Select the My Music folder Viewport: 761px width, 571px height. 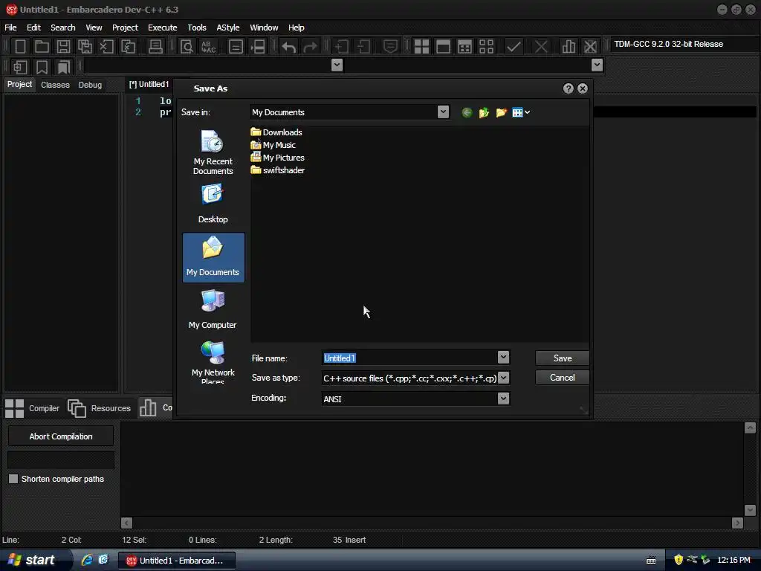273,145
